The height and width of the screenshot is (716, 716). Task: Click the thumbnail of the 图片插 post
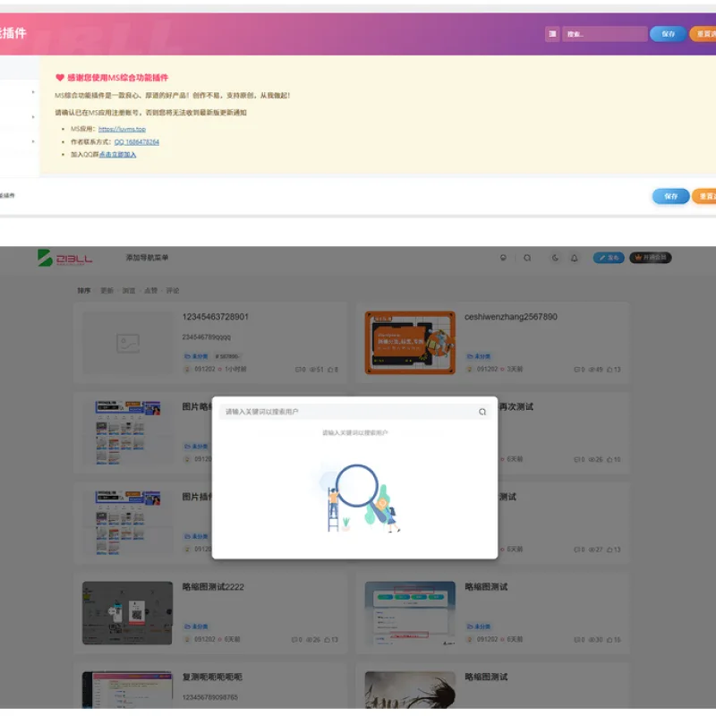(127, 523)
